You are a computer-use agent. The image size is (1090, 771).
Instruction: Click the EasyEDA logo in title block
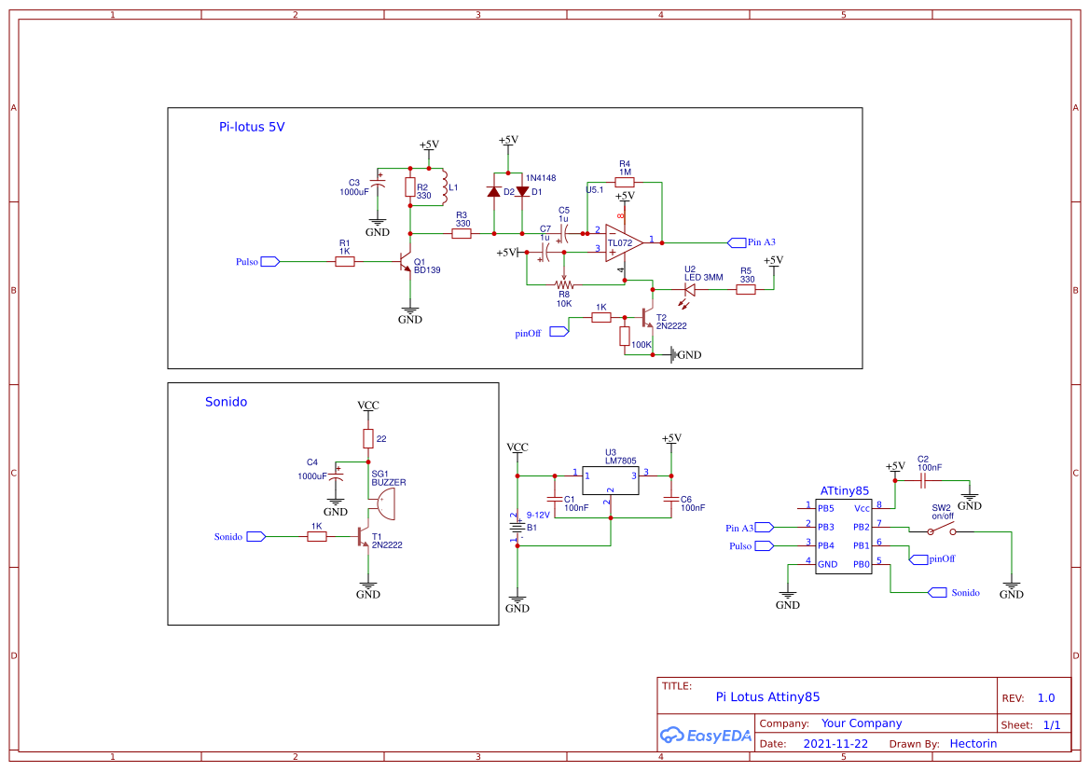706,736
